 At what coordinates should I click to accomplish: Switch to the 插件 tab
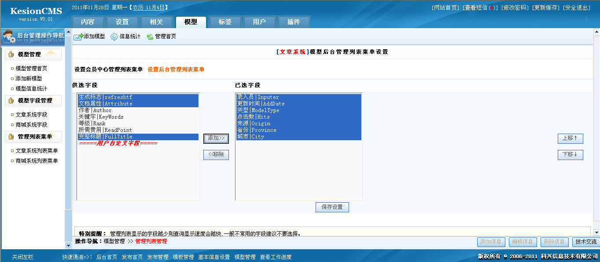[294, 22]
